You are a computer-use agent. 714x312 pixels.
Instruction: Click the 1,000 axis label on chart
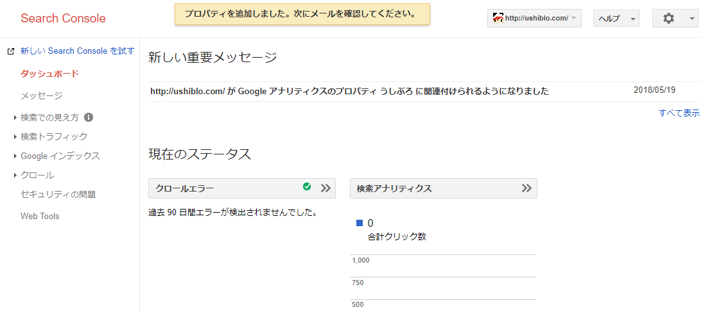click(361, 261)
